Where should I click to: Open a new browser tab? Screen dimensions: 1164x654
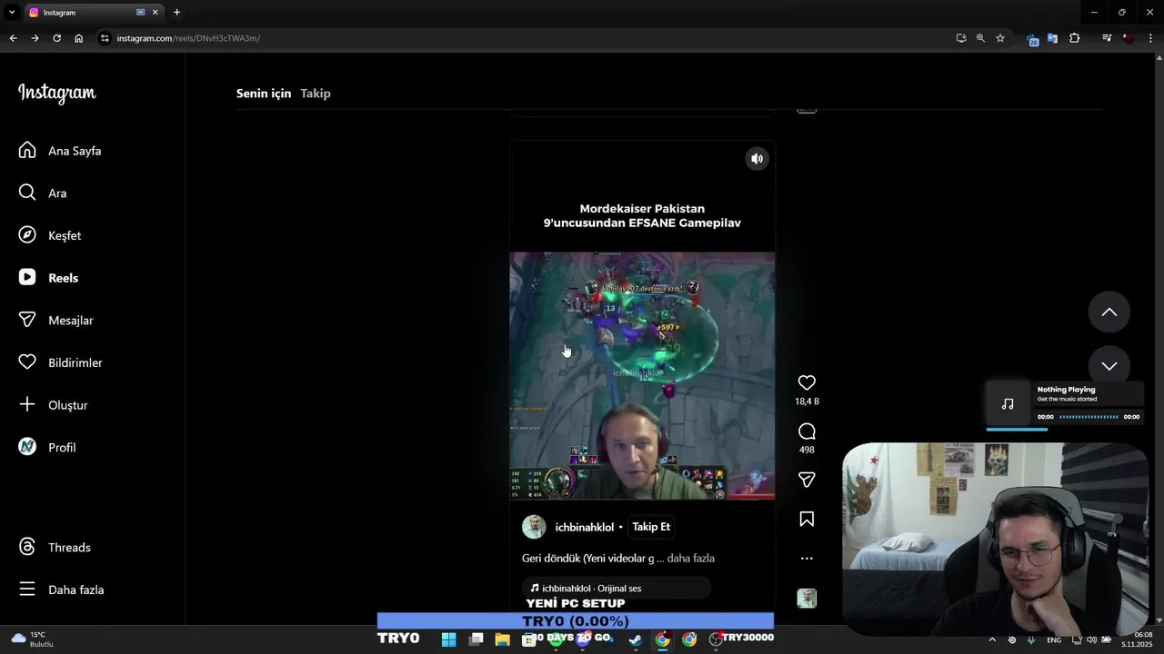tap(176, 13)
